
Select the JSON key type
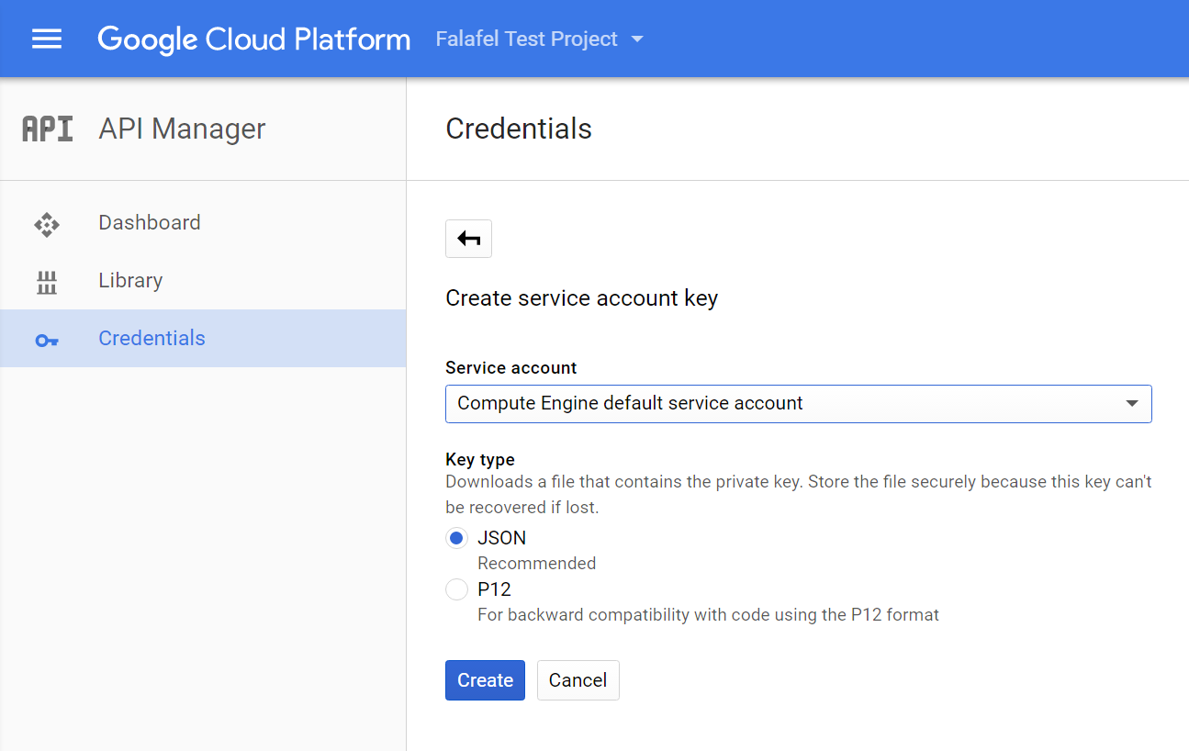coord(456,537)
